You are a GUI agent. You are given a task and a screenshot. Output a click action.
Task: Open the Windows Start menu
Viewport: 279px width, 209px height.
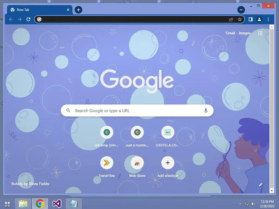click(7, 204)
